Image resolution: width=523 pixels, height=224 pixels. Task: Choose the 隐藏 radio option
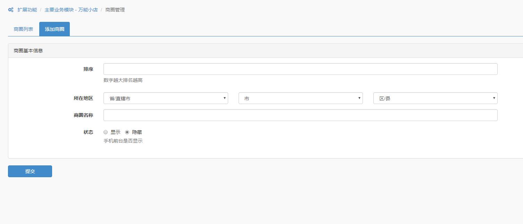pyautogui.click(x=127, y=132)
